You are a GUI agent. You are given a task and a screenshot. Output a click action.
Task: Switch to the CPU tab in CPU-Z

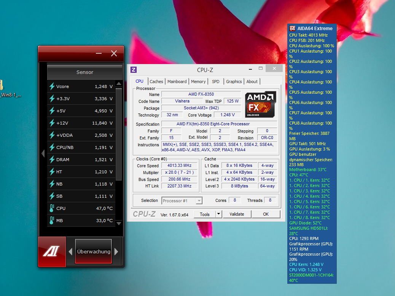139,81
